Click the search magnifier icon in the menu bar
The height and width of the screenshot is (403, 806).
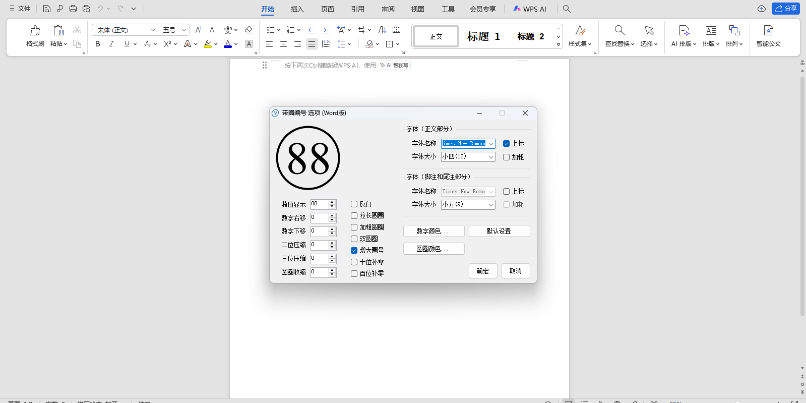coord(567,9)
